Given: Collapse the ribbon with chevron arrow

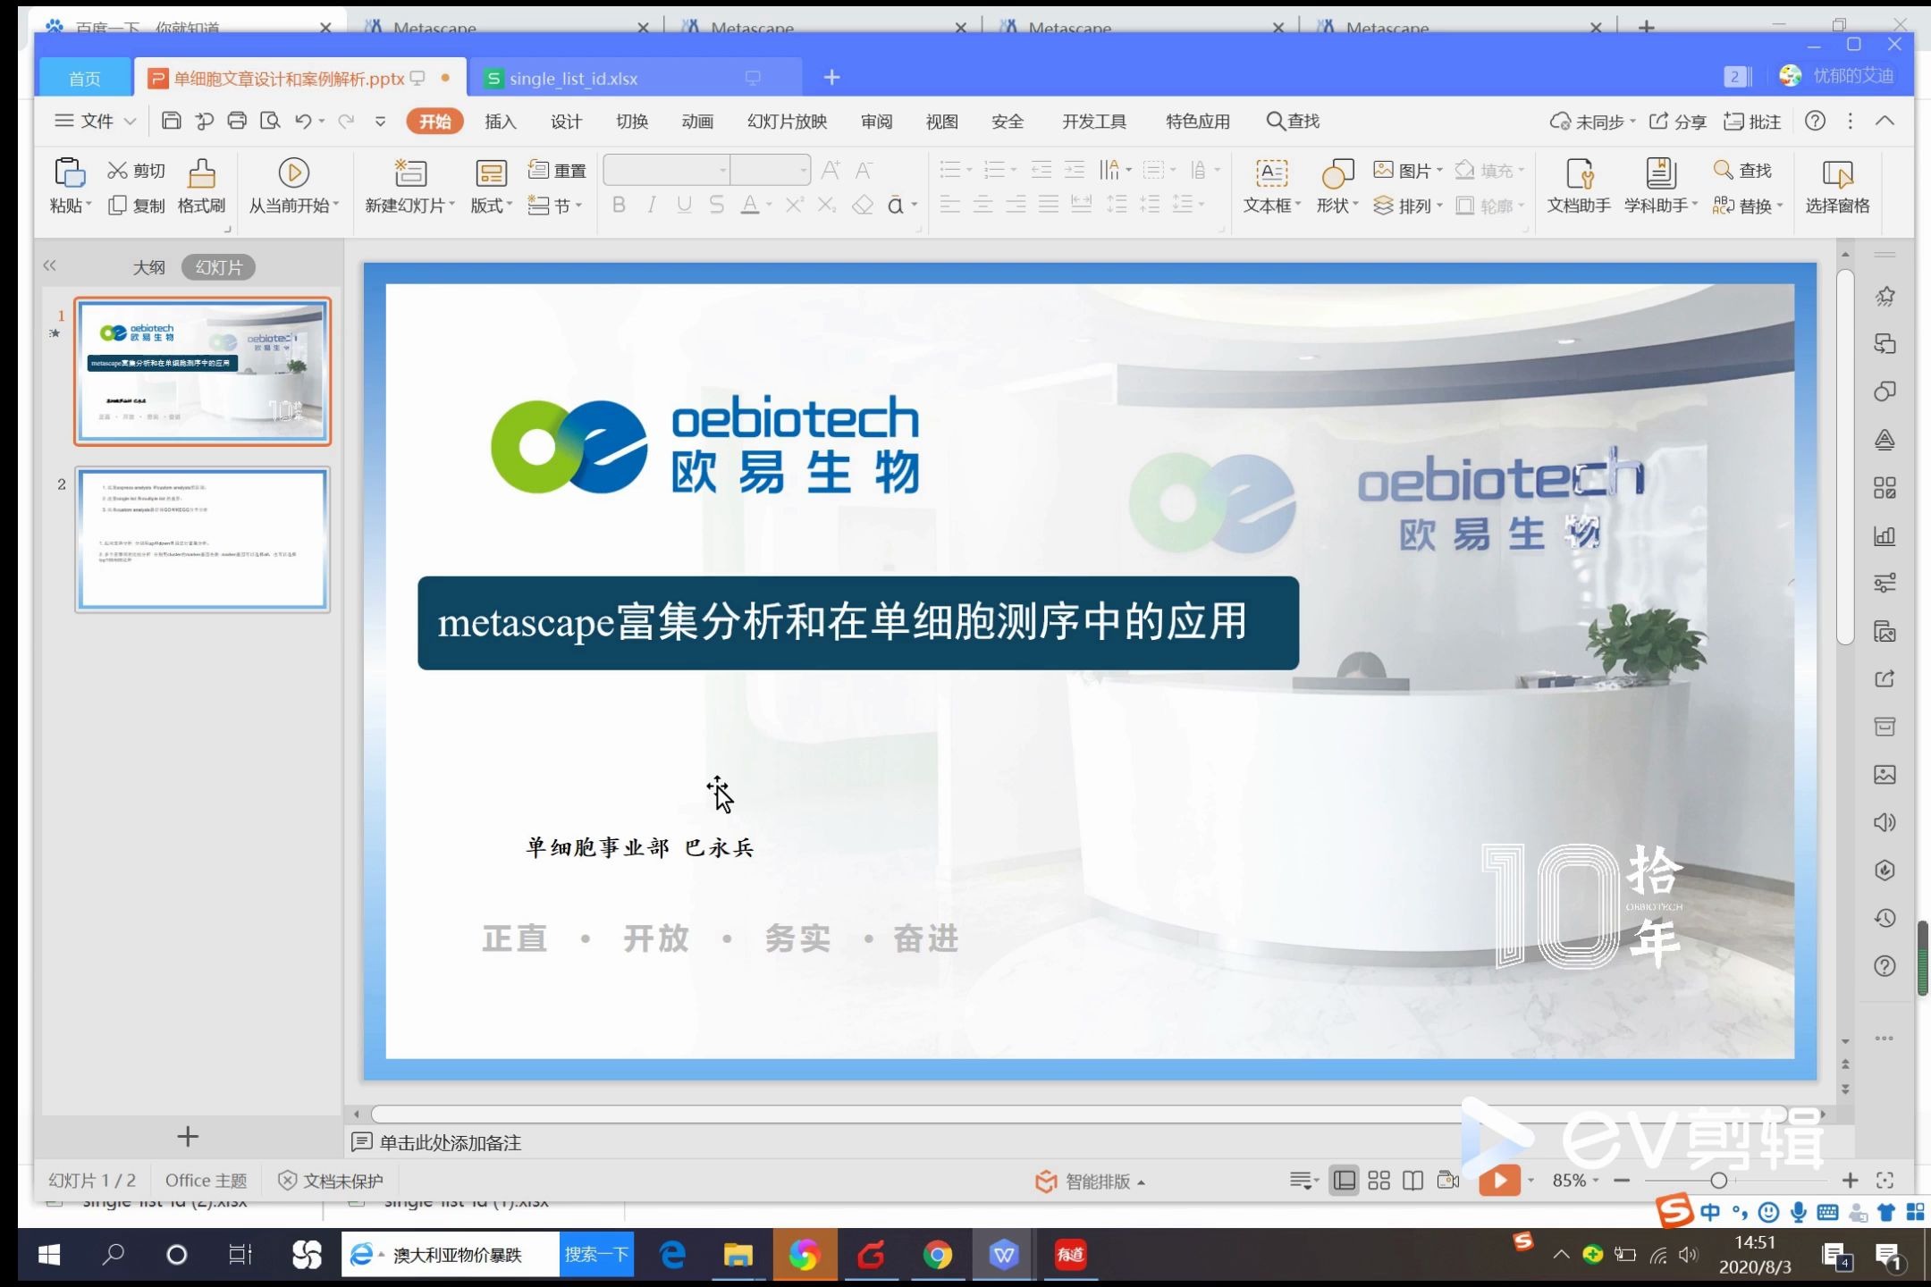Looking at the screenshot, I should pos(1885,121).
